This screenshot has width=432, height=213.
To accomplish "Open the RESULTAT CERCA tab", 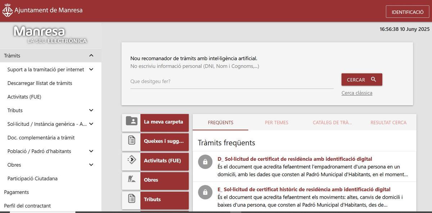I will pyautogui.click(x=388, y=123).
